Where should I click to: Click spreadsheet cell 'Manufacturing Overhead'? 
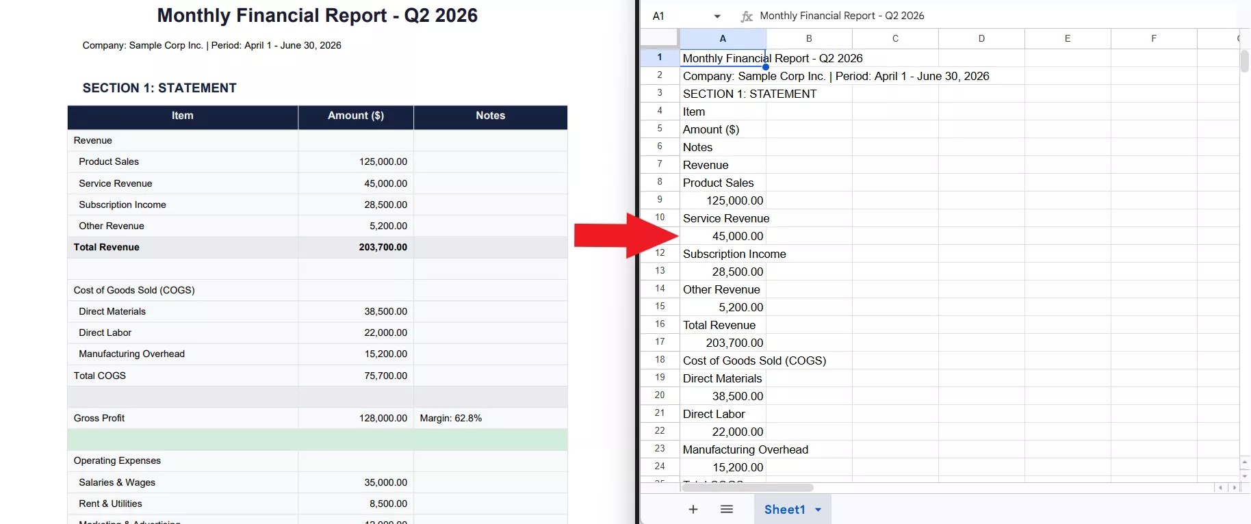tap(723, 449)
